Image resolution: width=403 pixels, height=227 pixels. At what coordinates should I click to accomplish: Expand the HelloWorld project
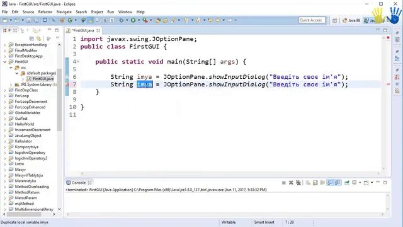[4, 124]
